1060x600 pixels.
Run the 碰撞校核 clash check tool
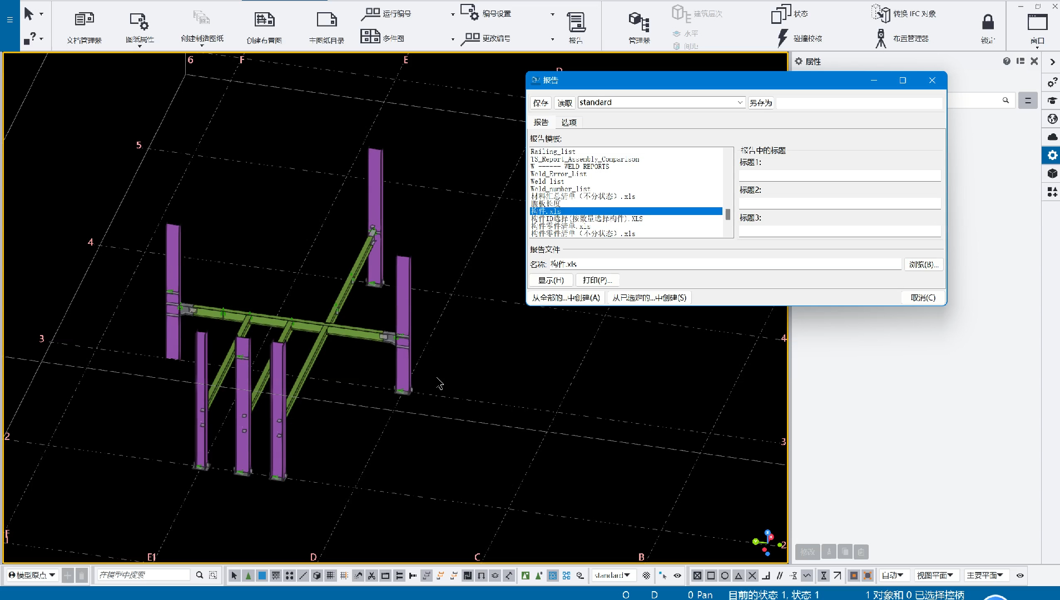pos(799,38)
